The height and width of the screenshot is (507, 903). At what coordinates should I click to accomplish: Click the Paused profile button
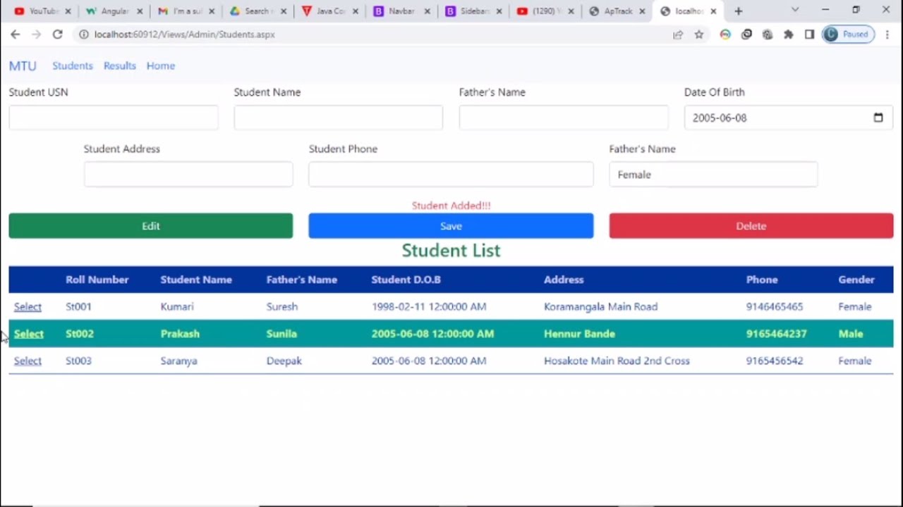pyautogui.click(x=847, y=35)
